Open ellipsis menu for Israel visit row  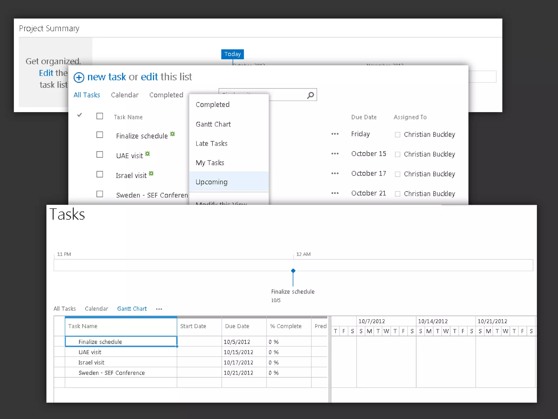335,173
